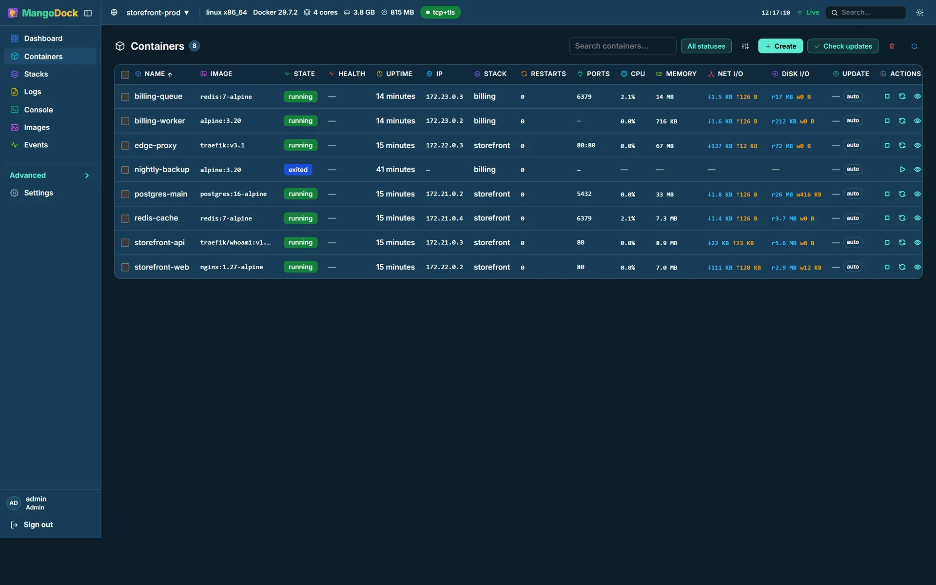This screenshot has width=936, height=585.
Task: Open Dashboard in the sidebar
Action: coord(50,39)
